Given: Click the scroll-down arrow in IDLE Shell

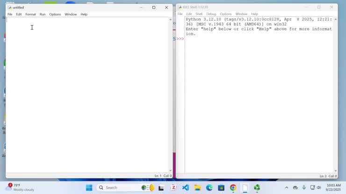Looking at the screenshot, I should tap(335, 171).
